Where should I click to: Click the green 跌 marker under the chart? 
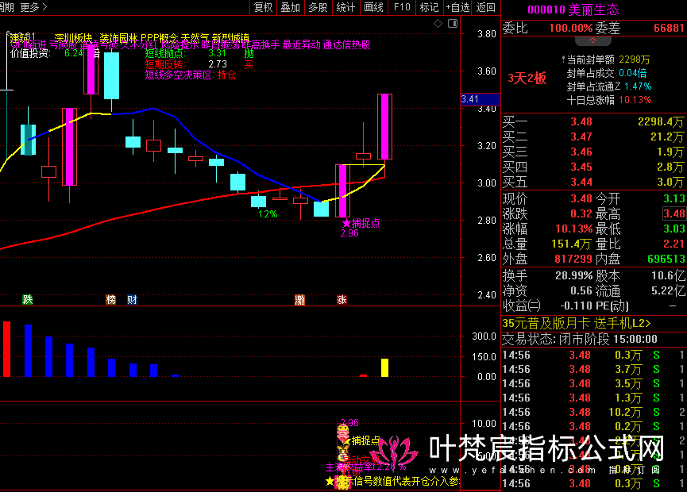(x=28, y=299)
